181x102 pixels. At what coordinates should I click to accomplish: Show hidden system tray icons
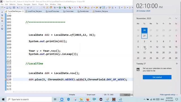(145, 99)
